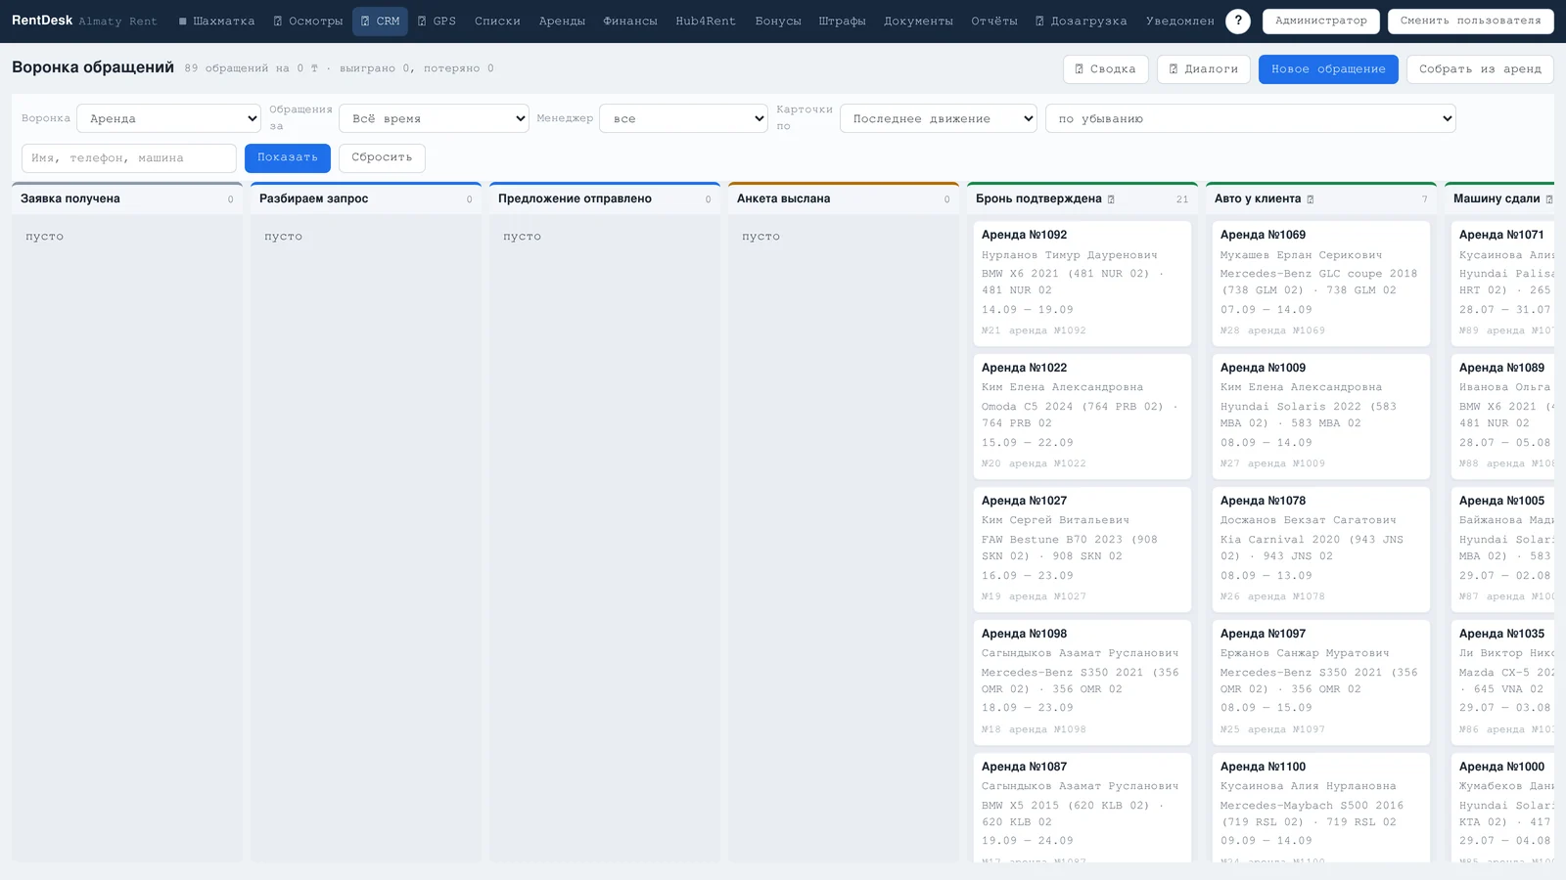
Task: Open the Бонусы section
Action: point(778,21)
